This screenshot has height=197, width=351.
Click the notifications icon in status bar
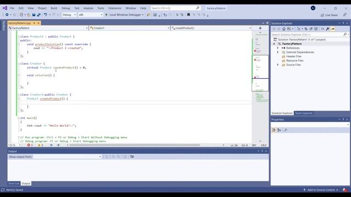(x=345, y=190)
